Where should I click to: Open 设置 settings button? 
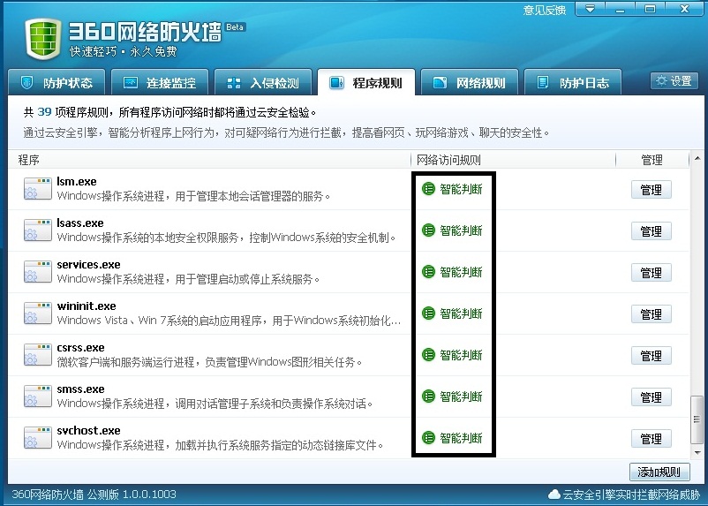(674, 81)
